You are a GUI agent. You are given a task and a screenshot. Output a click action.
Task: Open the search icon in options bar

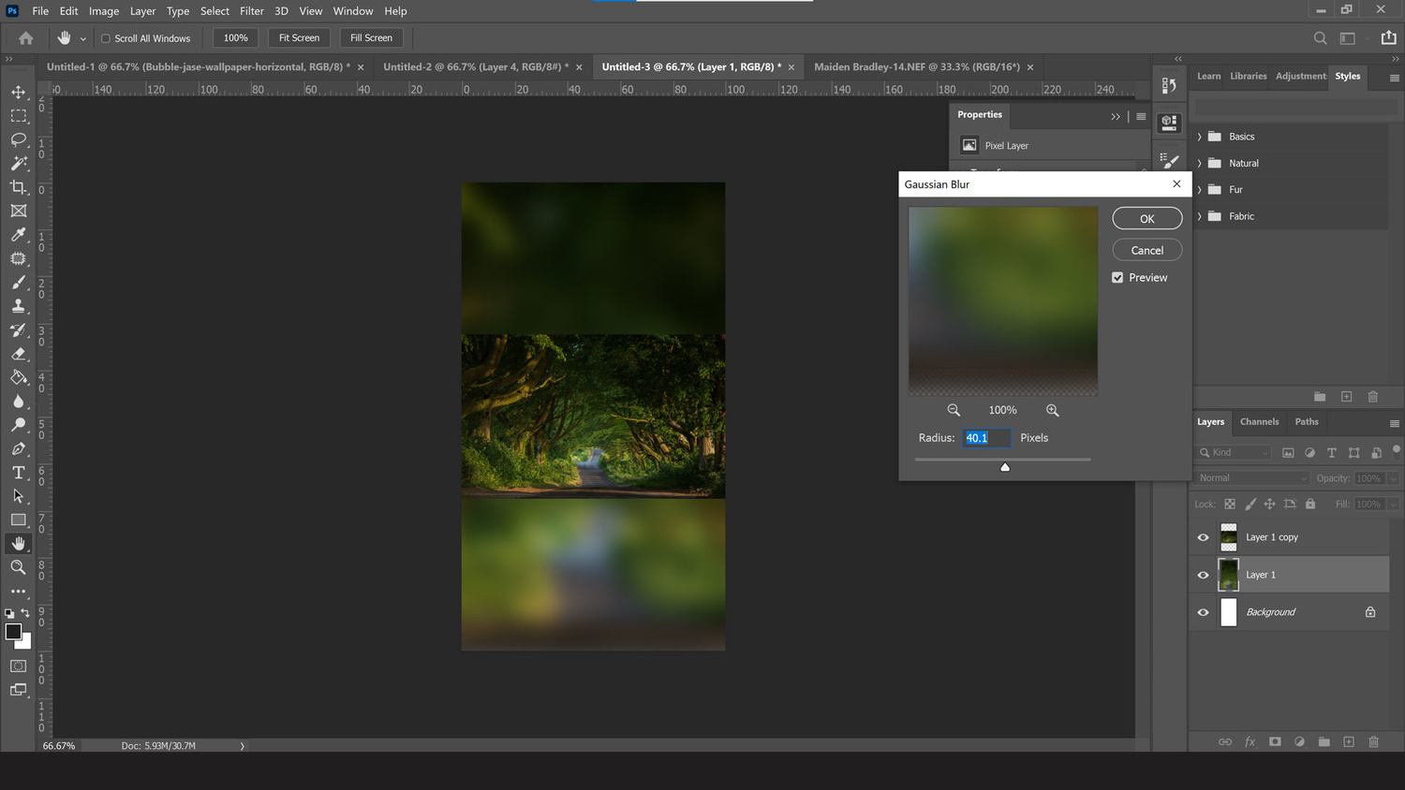click(1320, 38)
